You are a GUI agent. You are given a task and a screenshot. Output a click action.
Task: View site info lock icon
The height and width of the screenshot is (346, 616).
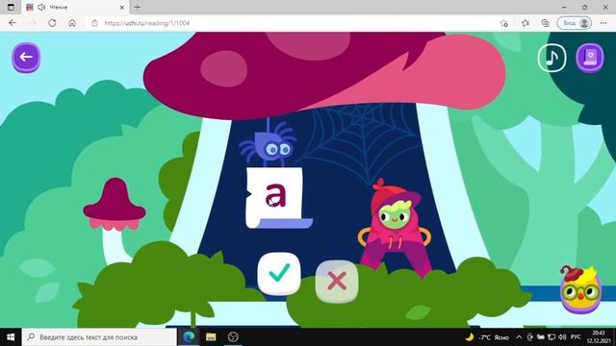(x=94, y=23)
